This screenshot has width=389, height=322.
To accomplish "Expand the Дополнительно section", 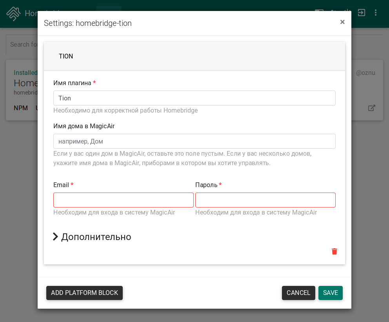I will pyautogui.click(x=92, y=236).
